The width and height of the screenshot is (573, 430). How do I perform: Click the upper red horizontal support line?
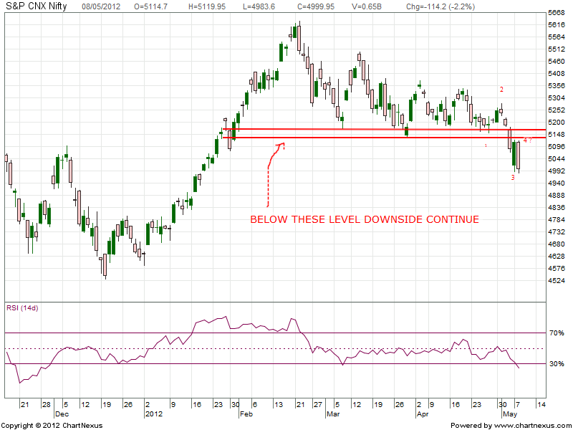pos(384,130)
